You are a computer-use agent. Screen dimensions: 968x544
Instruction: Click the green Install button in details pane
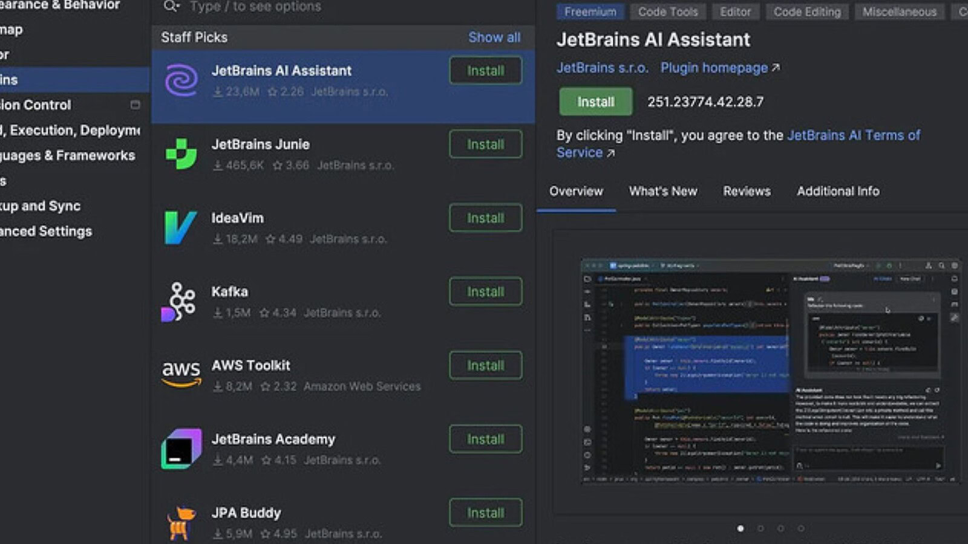[595, 102]
